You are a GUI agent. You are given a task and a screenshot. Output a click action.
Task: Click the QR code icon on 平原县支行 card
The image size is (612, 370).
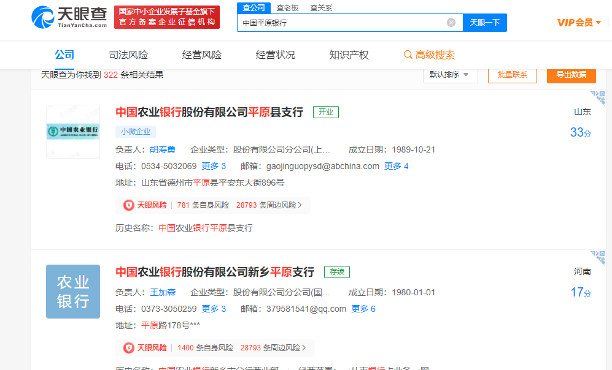tap(597, 98)
